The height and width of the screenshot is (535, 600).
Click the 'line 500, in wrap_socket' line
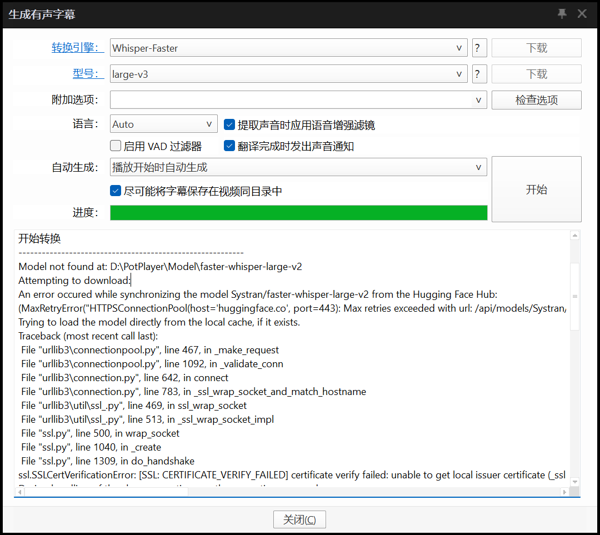point(100,433)
